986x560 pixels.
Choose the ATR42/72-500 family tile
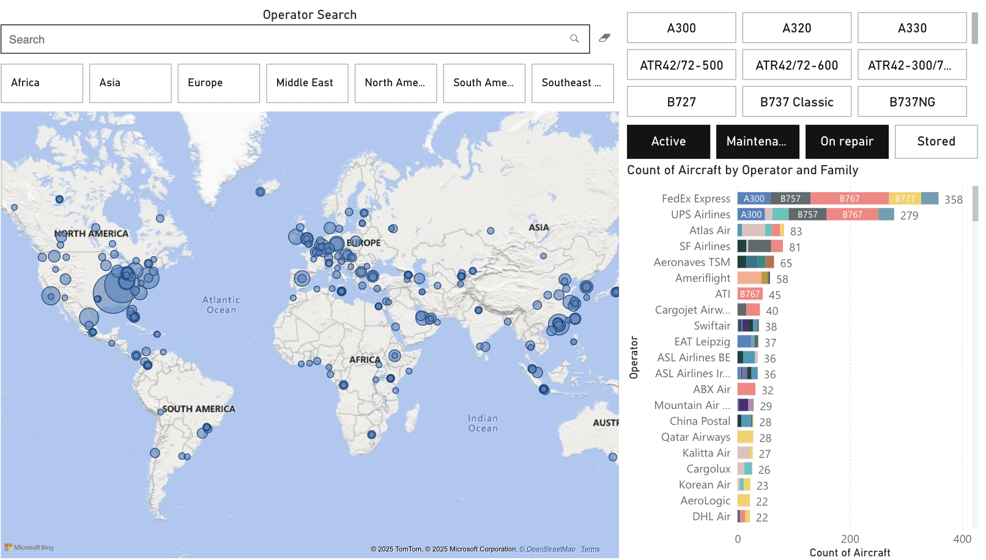pos(681,65)
